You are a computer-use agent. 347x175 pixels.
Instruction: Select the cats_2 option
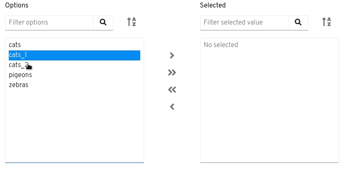[x=74, y=65]
